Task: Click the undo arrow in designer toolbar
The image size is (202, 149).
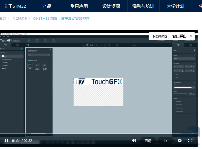Action: tap(97, 45)
